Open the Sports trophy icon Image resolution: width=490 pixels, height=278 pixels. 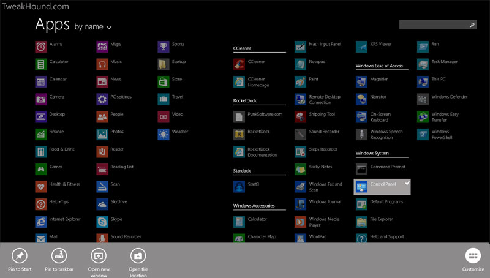(x=164, y=47)
